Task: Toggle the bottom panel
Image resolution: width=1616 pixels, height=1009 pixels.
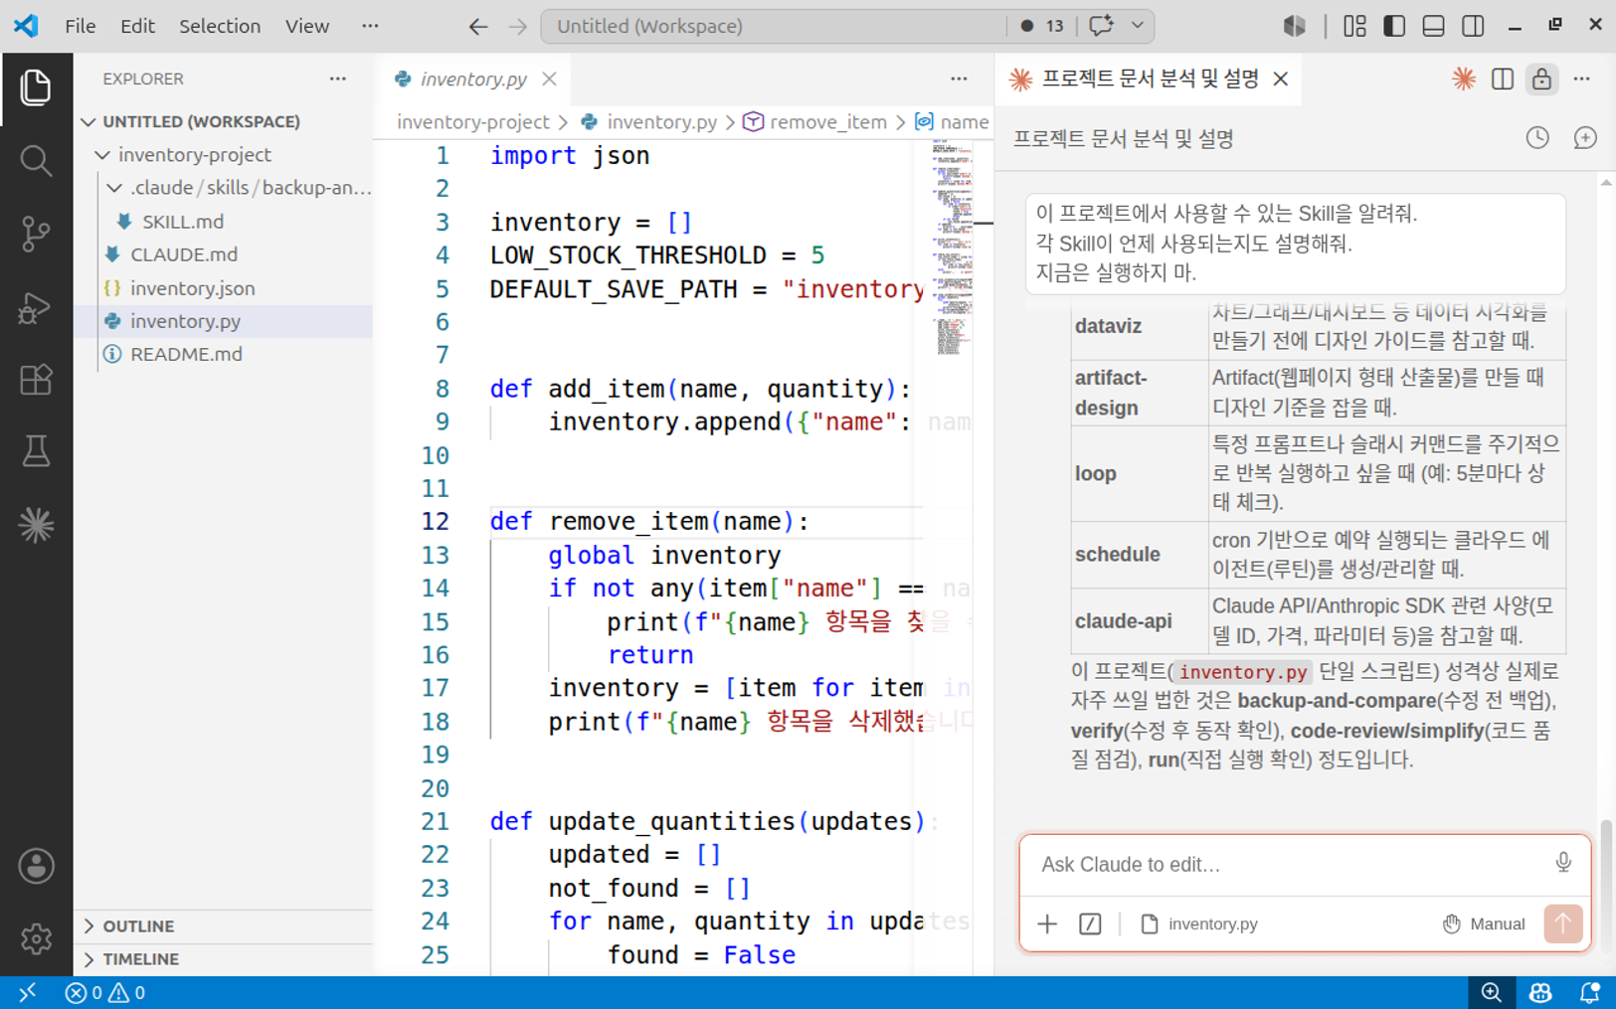Action: [1433, 26]
